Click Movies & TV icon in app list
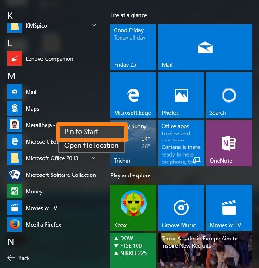The image size is (259, 268). (x=15, y=208)
